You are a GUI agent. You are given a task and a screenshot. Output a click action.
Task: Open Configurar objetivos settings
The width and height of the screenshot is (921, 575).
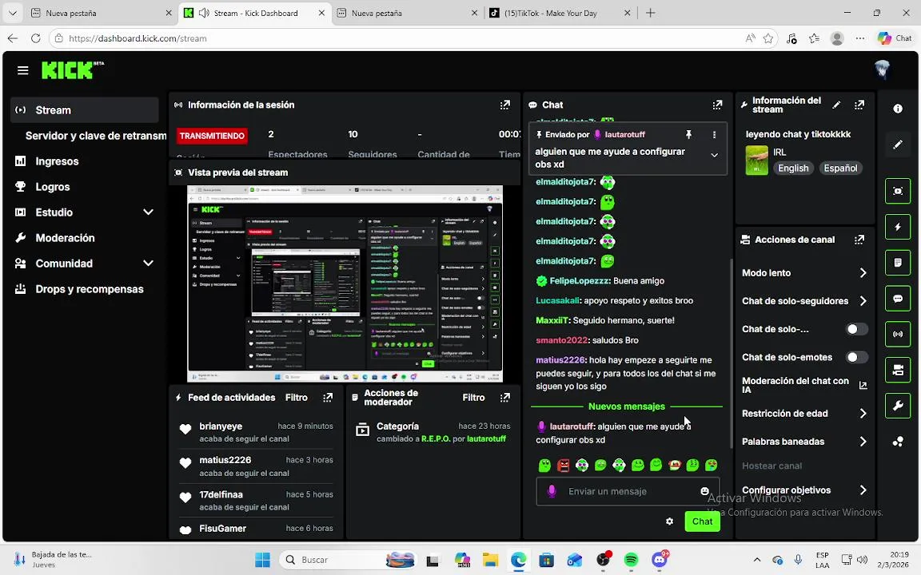tap(804, 490)
